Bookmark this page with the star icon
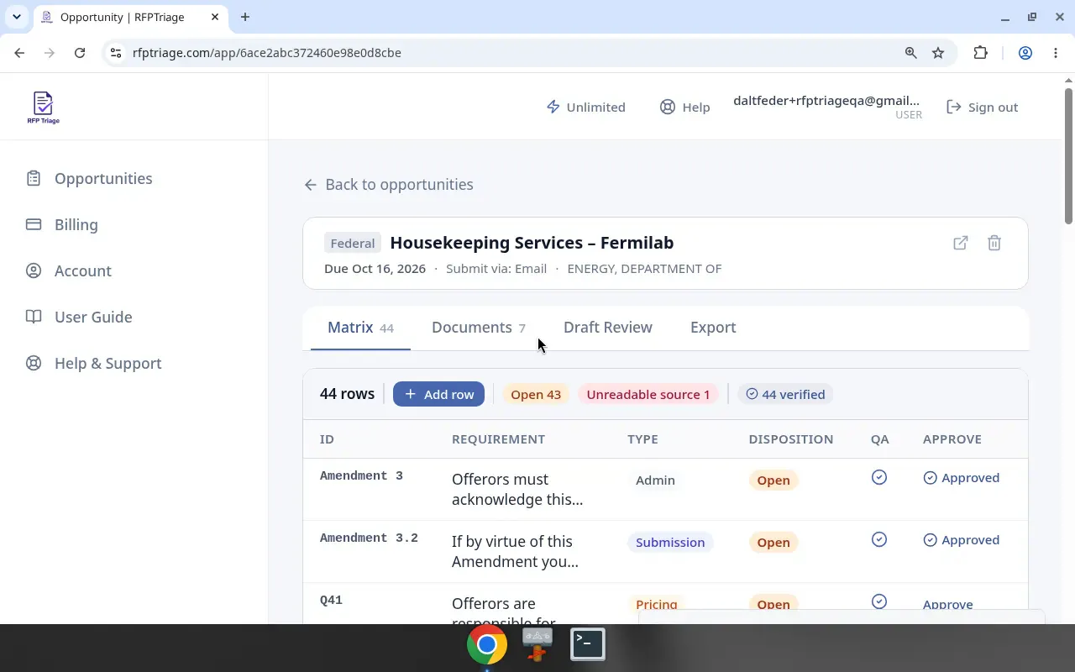1075x672 pixels. click(x=938, y=53)
